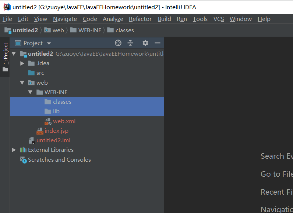Select the lib folder row
The height and width of the screenshot is (213, 293).
click(x=87, y=111)
